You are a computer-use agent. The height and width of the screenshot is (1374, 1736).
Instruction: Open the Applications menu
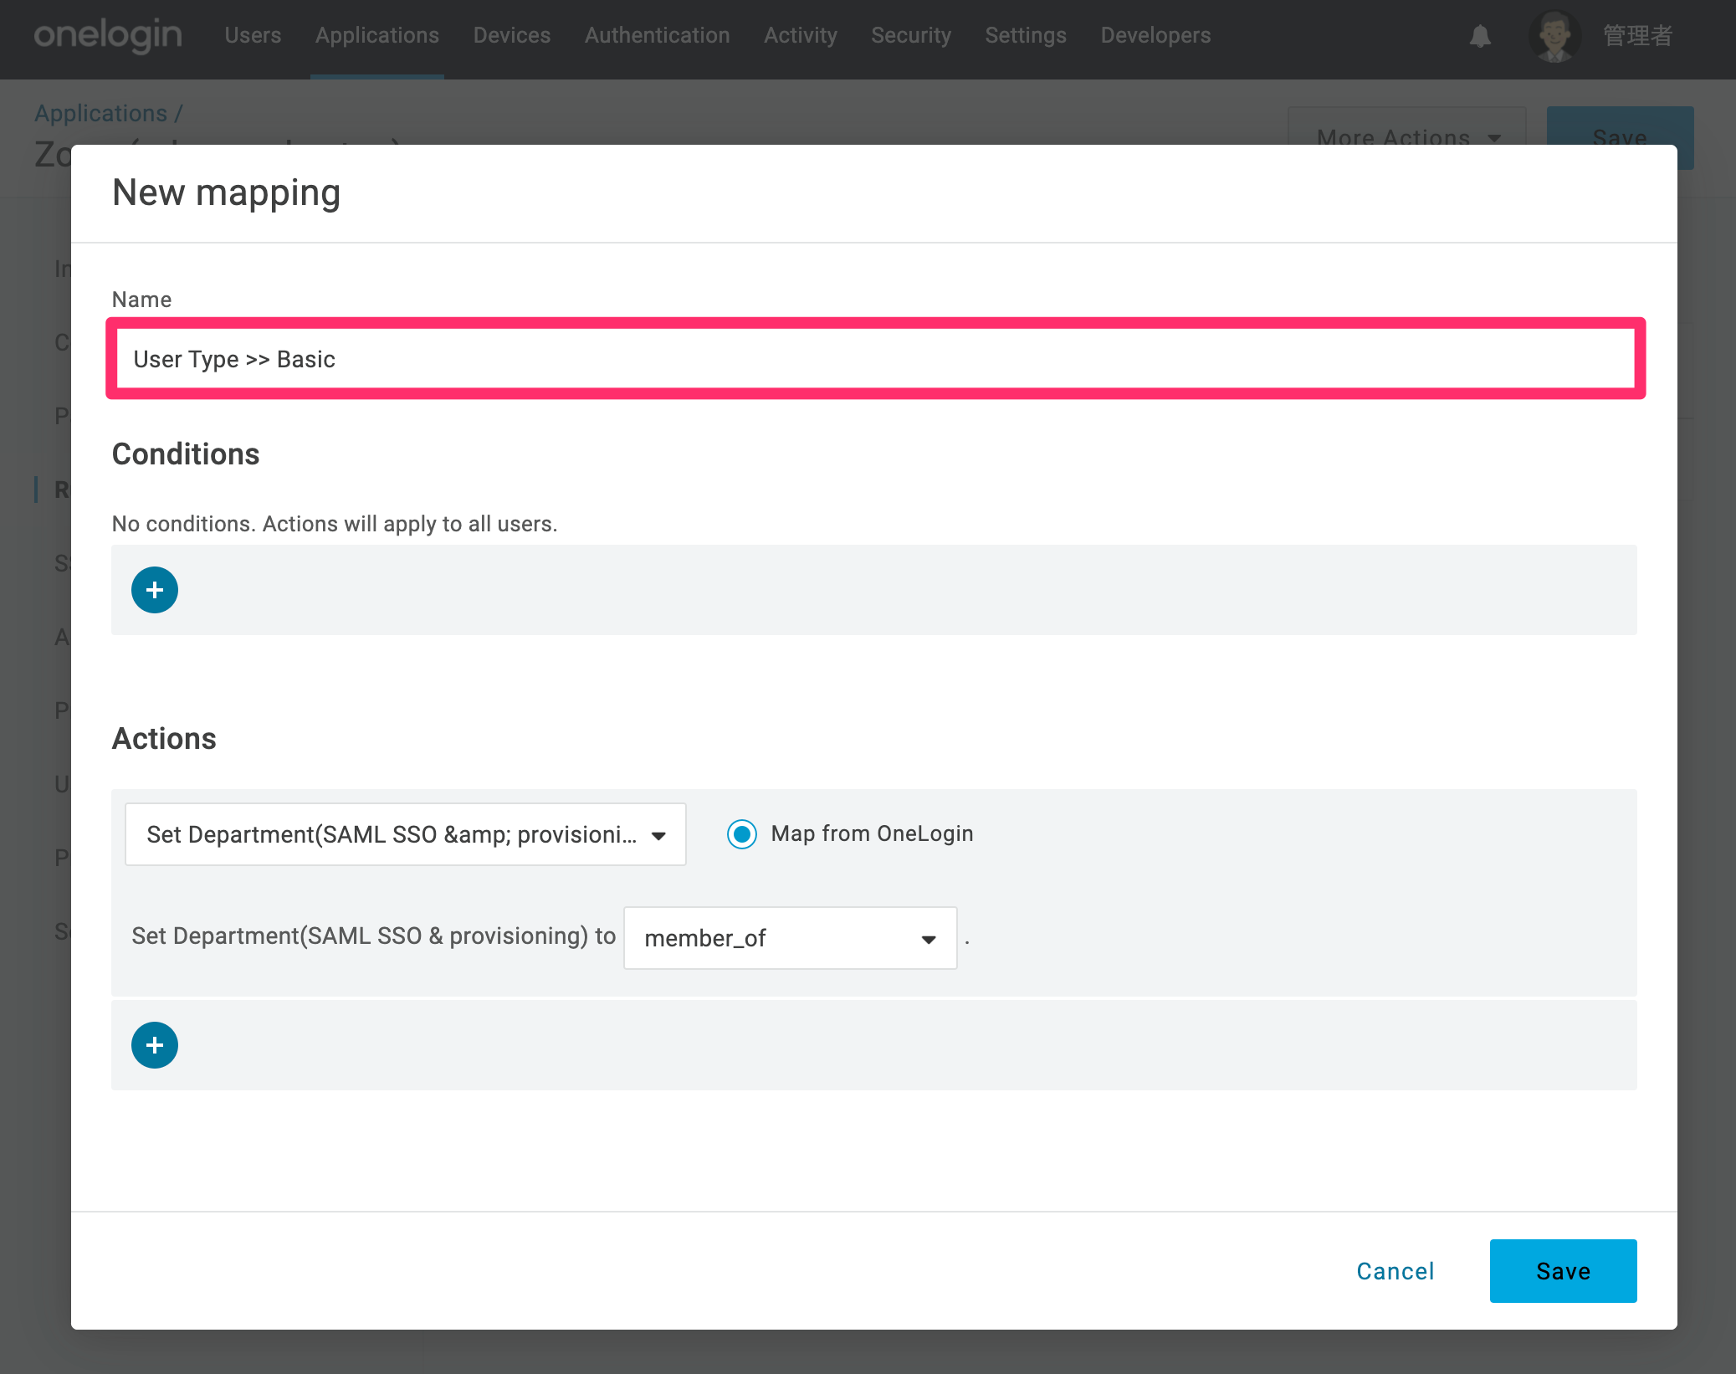click(377, 36)
